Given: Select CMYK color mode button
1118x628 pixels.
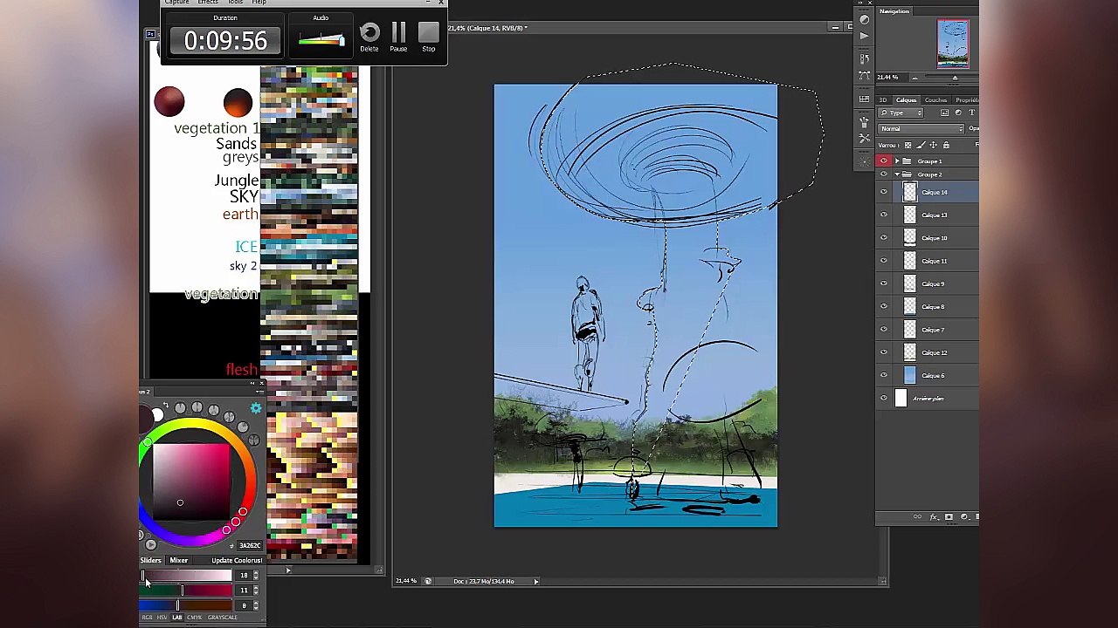Looking at the screenshot, I should point(194,618).
